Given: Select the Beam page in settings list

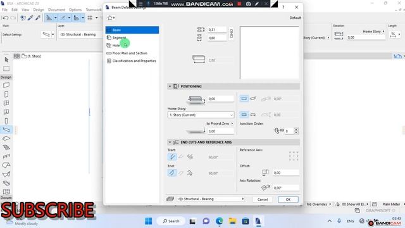Looking at the screenshot, I should click(x=132, y=30).
